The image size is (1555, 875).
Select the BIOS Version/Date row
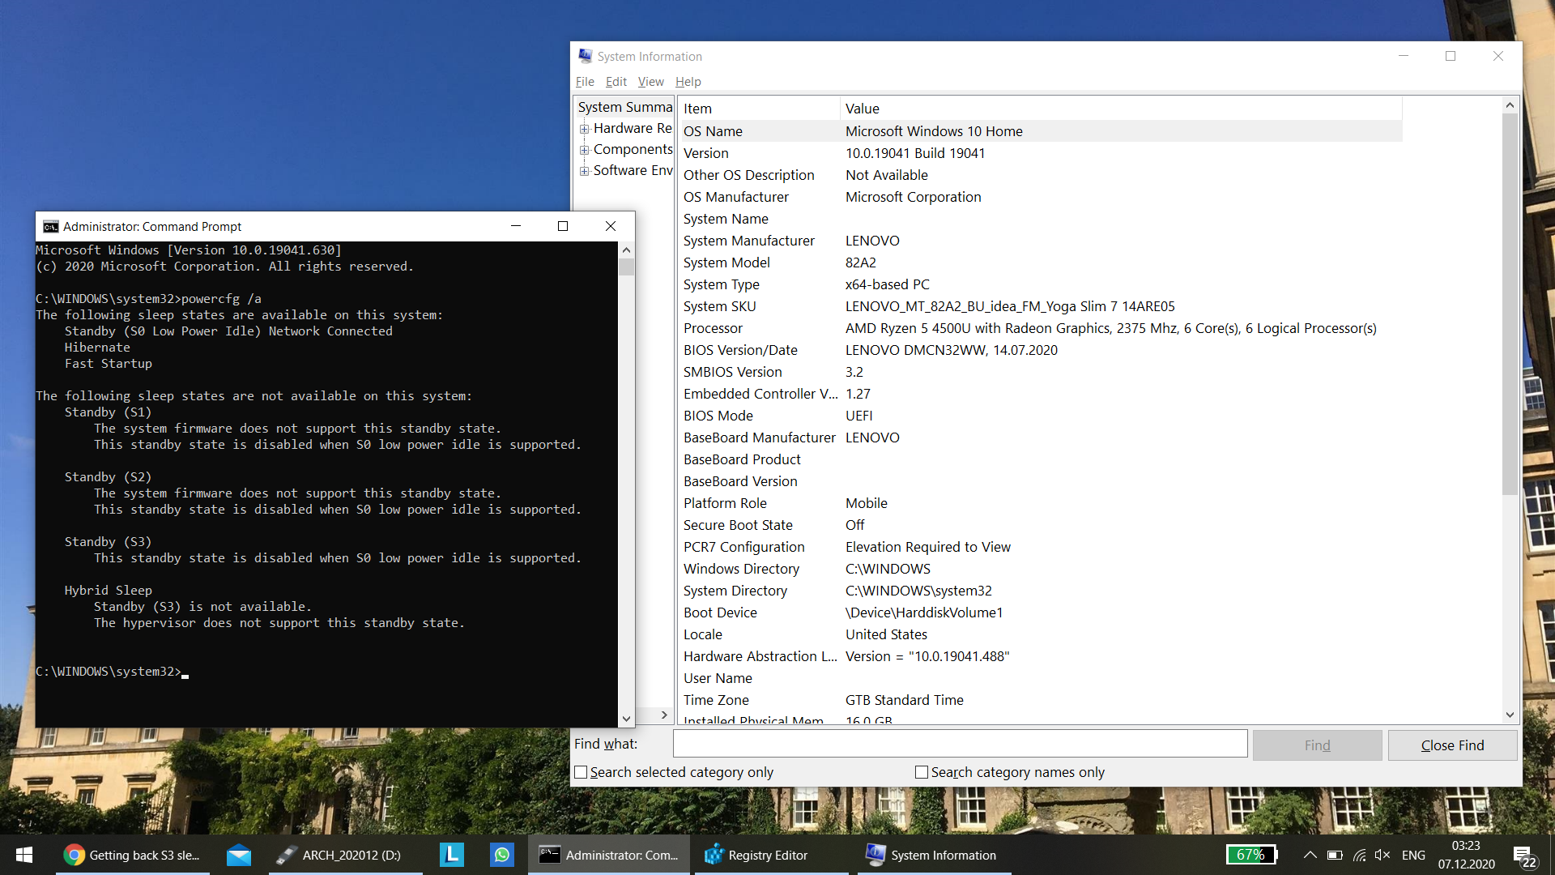click(1041, 350)
